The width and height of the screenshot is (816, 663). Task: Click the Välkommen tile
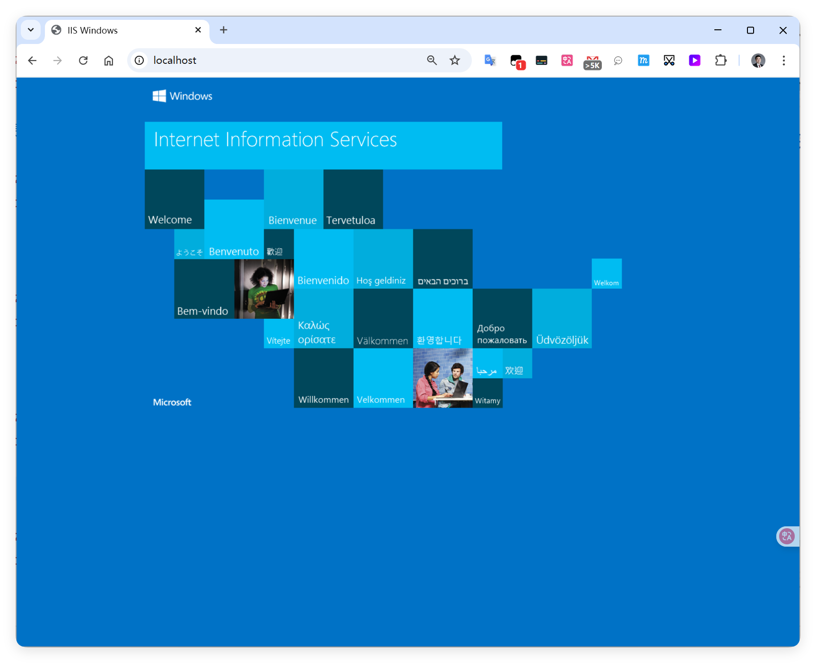[383, 318]
